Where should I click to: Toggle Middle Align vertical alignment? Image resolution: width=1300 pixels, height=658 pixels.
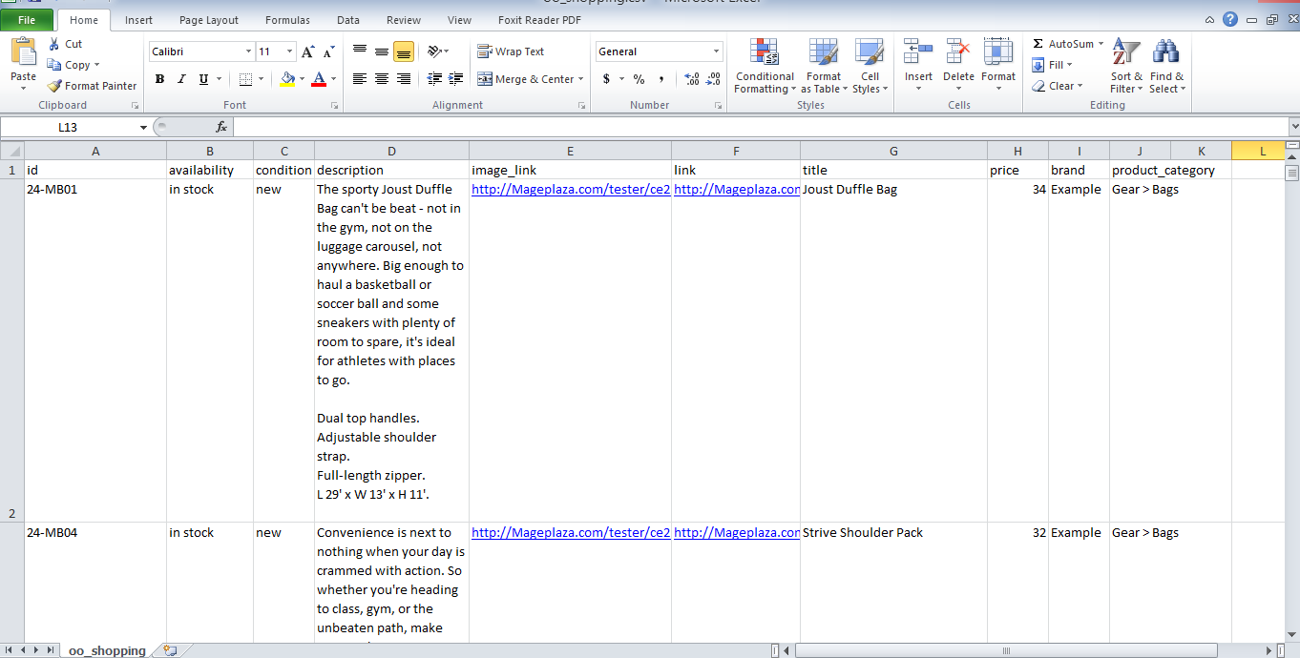click(x=381, y=51)
